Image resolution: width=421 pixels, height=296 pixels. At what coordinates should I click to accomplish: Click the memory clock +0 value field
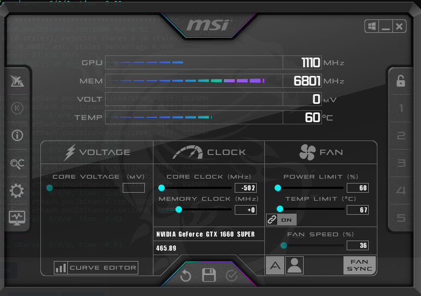(245, 210)
